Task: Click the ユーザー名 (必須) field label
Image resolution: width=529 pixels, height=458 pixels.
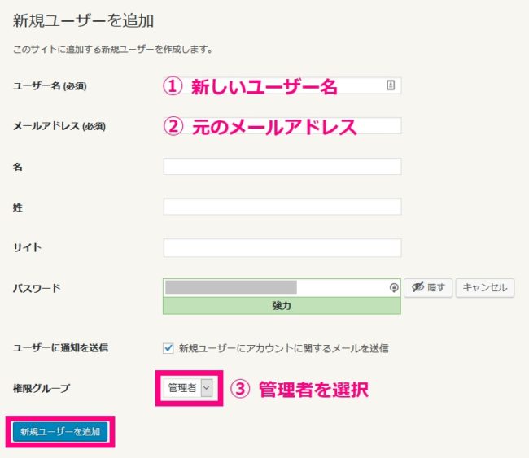Action: pos(50,85)
